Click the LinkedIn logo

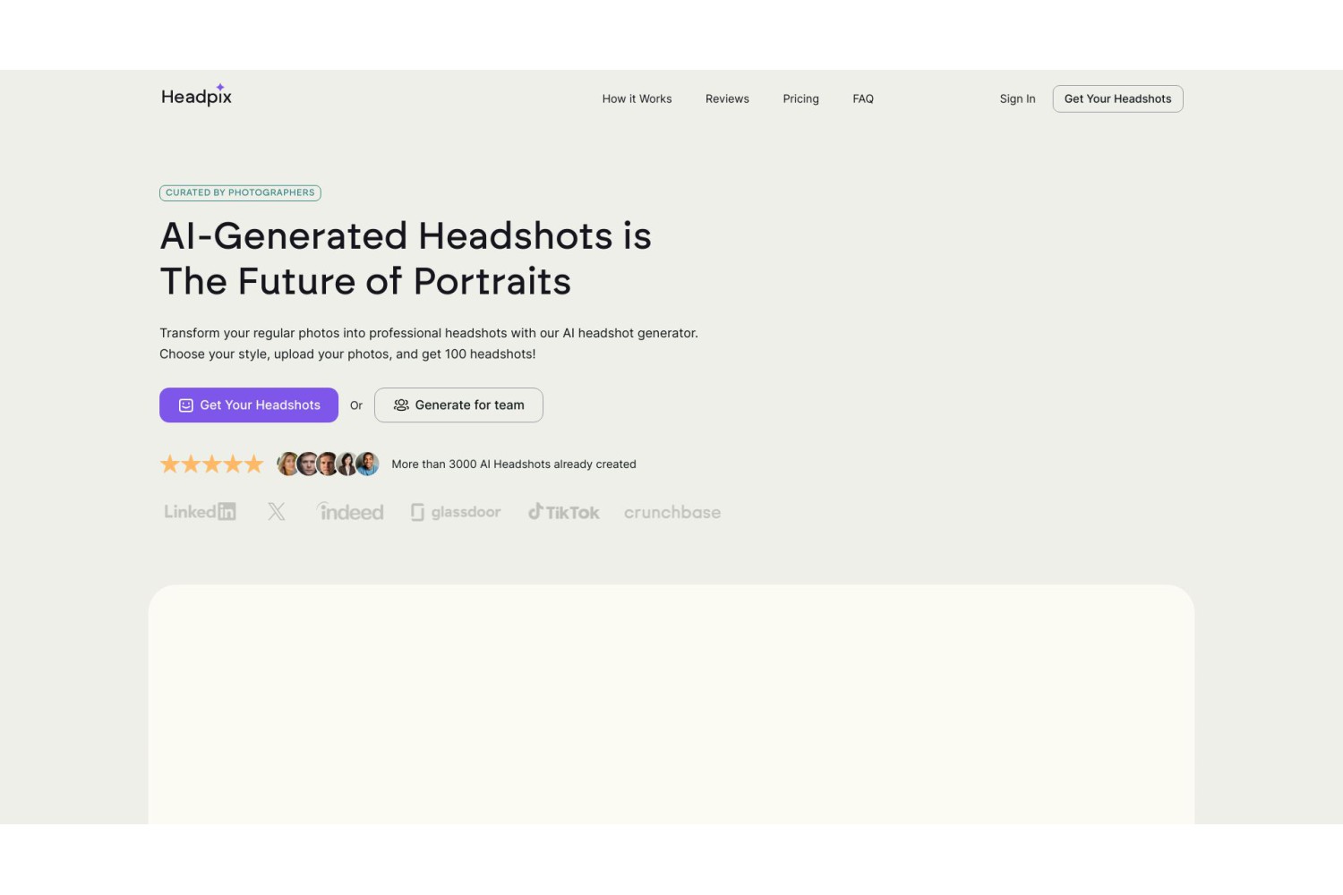200,512
